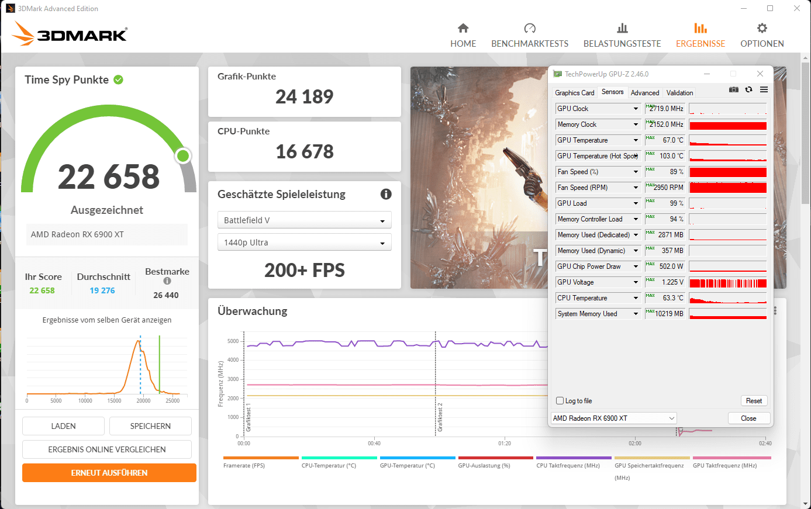Viewport: 811px width, 509px height.
Task: Click the orange ERNEUT AUSFÜHREN button
Action: (109, 473)
